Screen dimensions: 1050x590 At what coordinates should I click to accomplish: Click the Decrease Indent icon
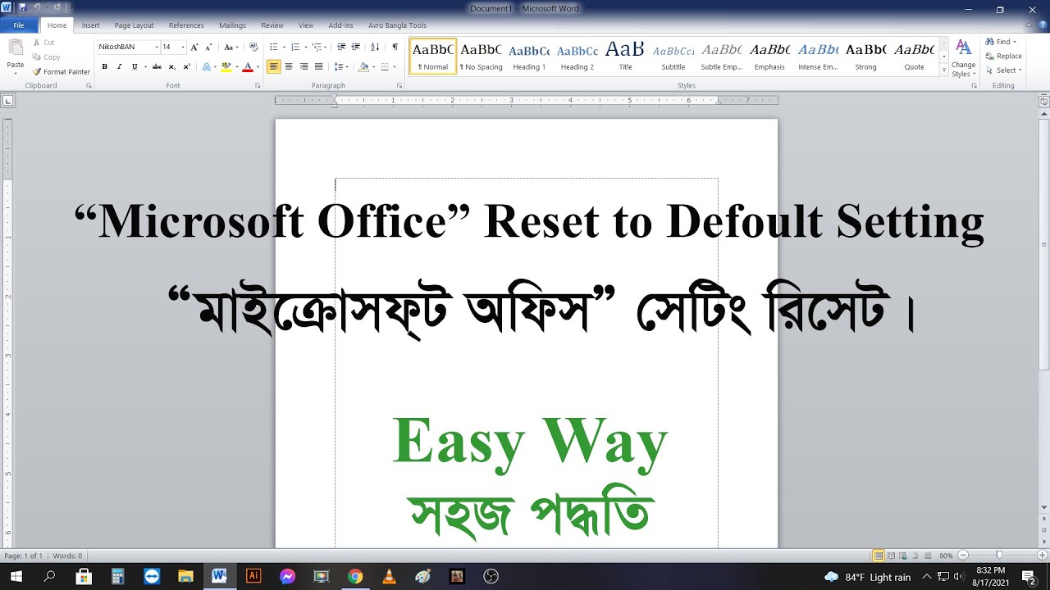point(341,48)
